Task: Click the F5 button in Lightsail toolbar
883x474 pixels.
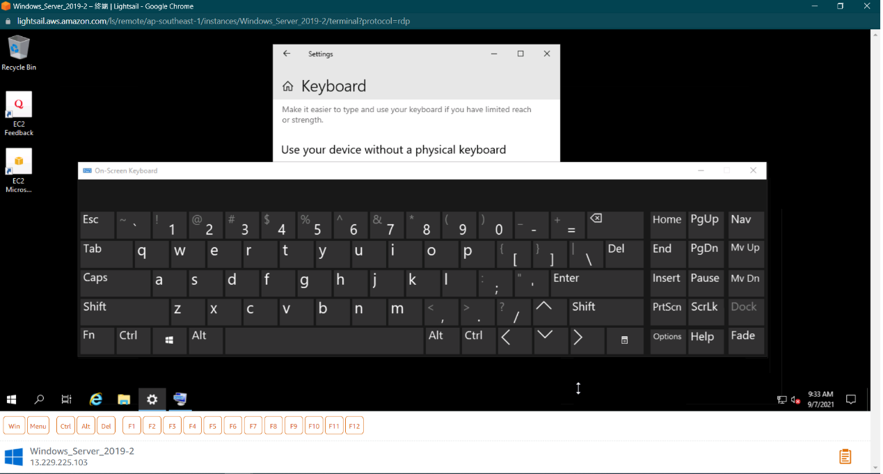Action: [213, 426]
